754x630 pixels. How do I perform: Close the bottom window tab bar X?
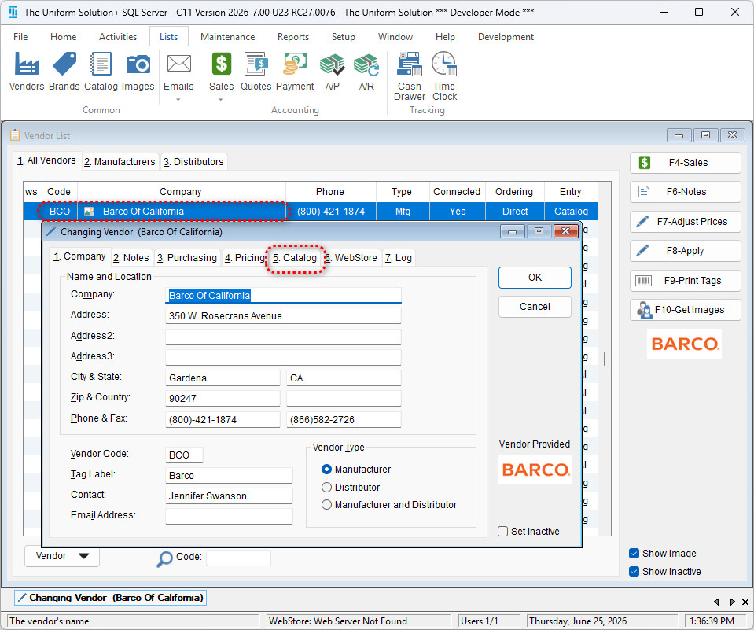pos(745,602)
